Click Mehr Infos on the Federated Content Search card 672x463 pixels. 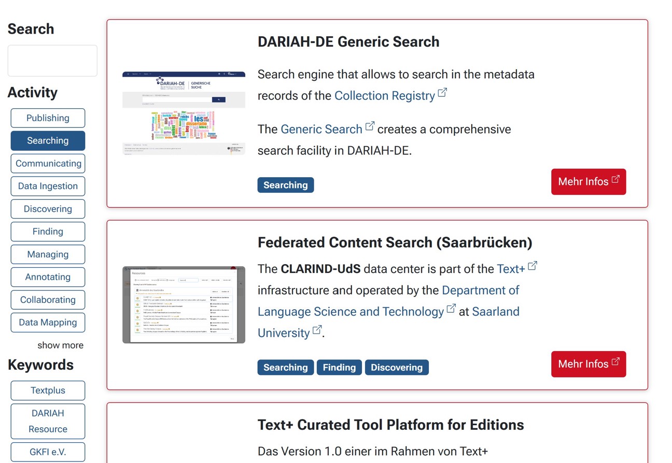tap(589, 364)
